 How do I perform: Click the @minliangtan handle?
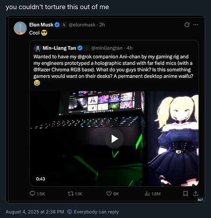click(x=107, y=48)
